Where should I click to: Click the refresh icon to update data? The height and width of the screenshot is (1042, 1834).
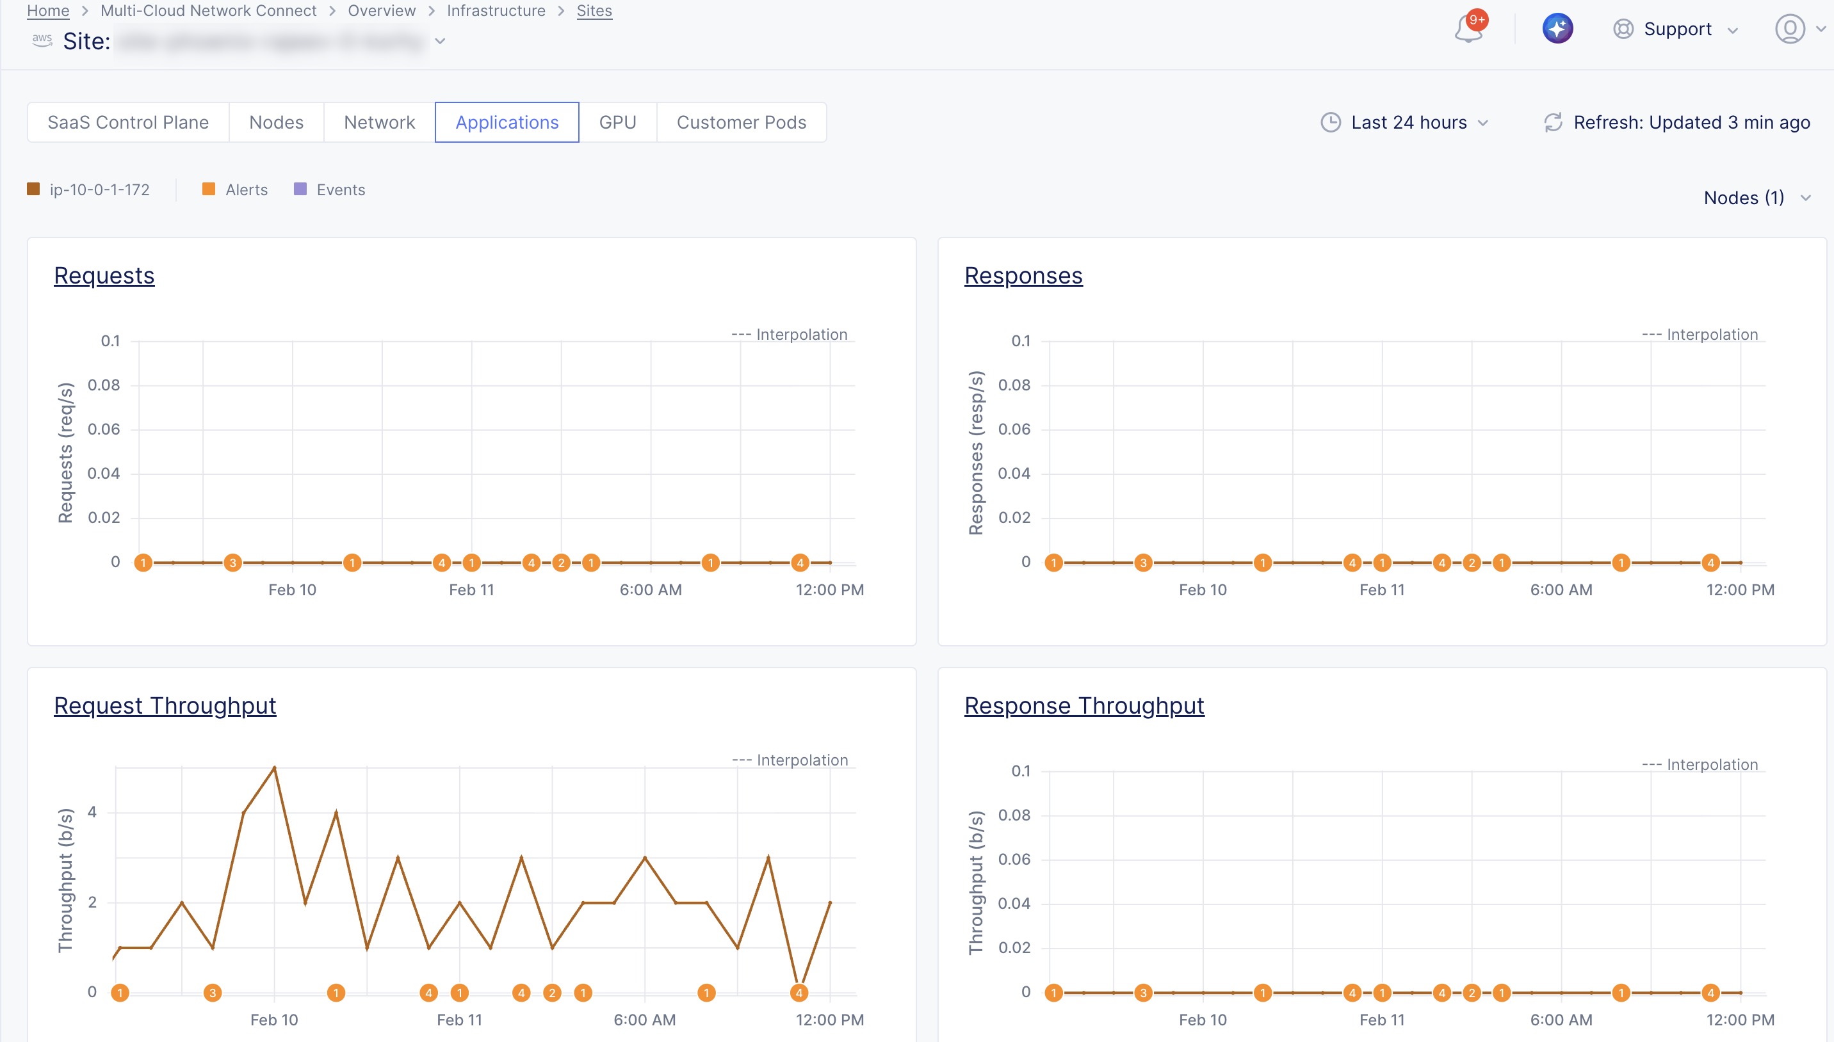[1552, 122]
